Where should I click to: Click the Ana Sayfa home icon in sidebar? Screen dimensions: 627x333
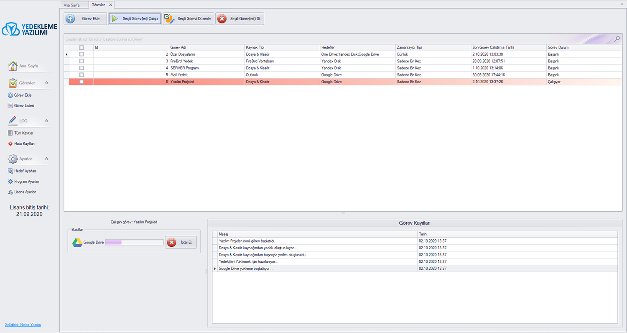point(13,66)
